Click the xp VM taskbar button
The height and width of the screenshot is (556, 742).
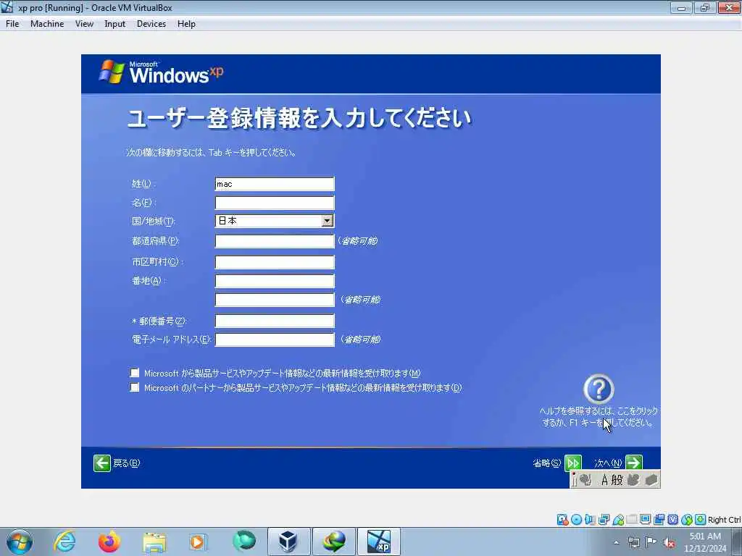click(x=379, y=542)
